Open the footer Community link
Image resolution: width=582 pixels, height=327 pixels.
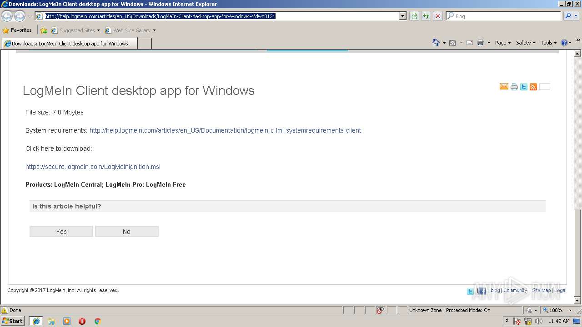(515, 290)
